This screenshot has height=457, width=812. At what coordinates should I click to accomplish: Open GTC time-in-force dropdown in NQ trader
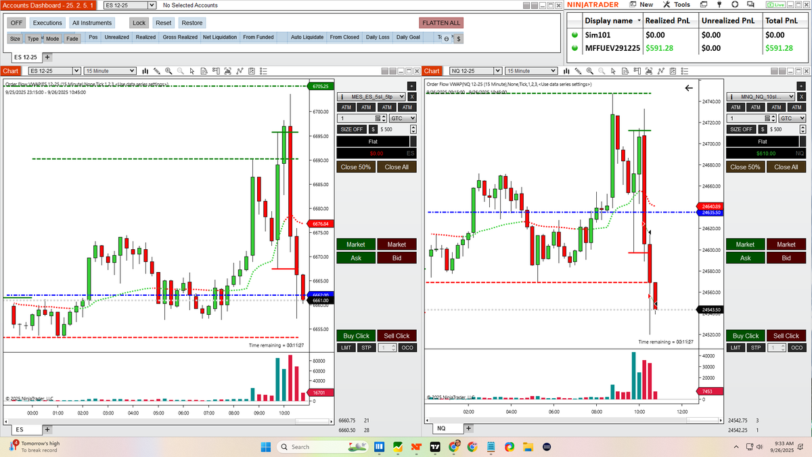pyautogui.click(x=792, y=118)
